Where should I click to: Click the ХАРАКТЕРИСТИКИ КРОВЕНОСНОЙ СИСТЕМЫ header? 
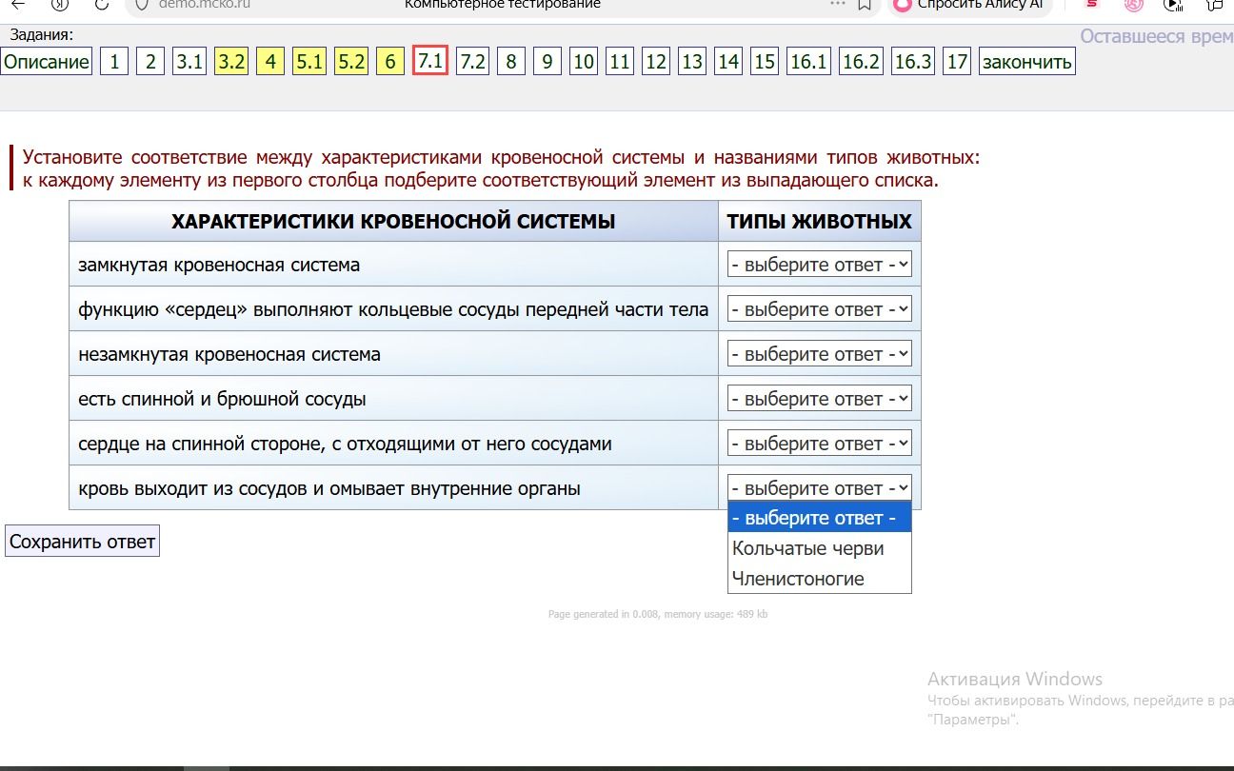[393, 222]
